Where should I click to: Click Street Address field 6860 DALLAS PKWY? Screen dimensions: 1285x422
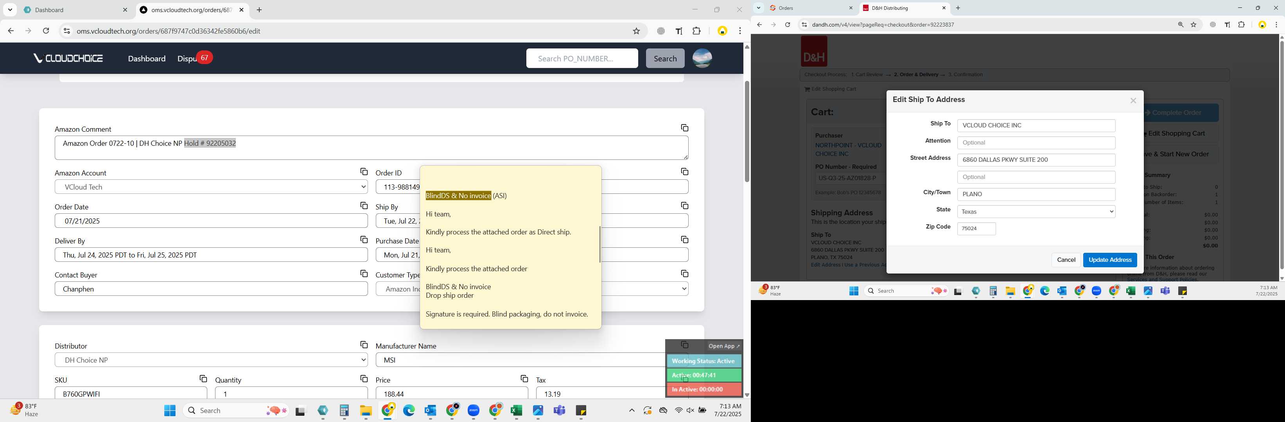click(1036, 160)
